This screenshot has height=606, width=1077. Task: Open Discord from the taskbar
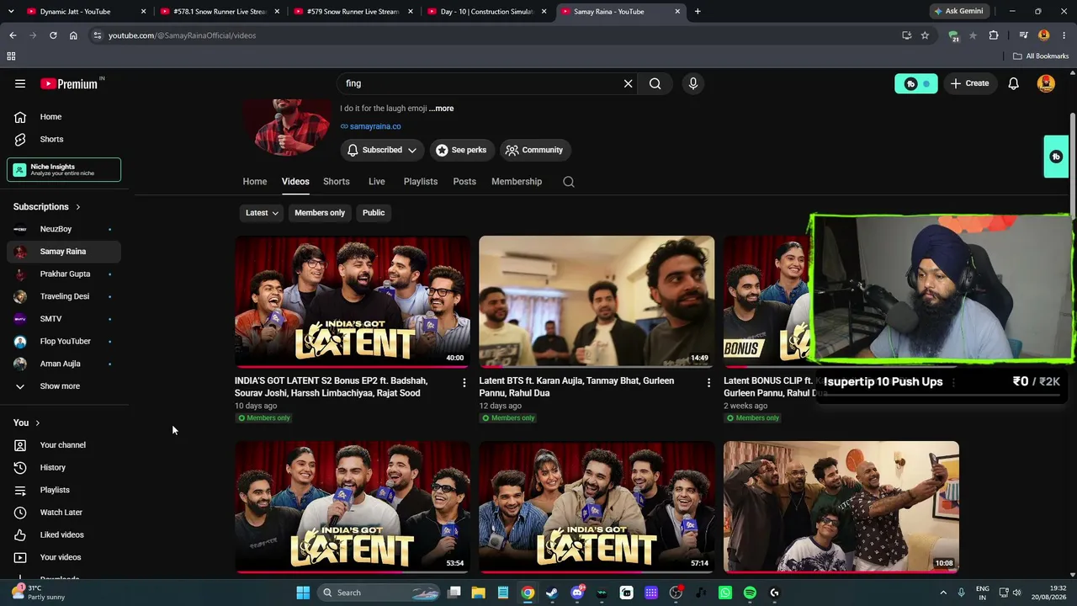tap(577, 593)
